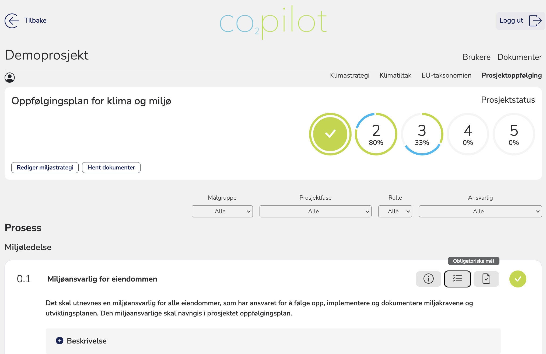
Task: Open the user profile avatar icon
Action: [x=10, y=78]
